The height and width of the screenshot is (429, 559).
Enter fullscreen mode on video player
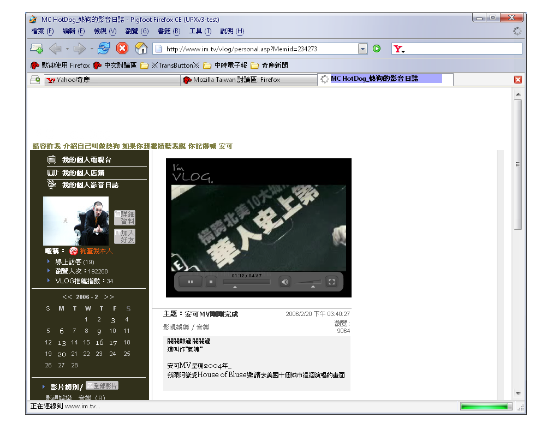click(x=331, y=282)
